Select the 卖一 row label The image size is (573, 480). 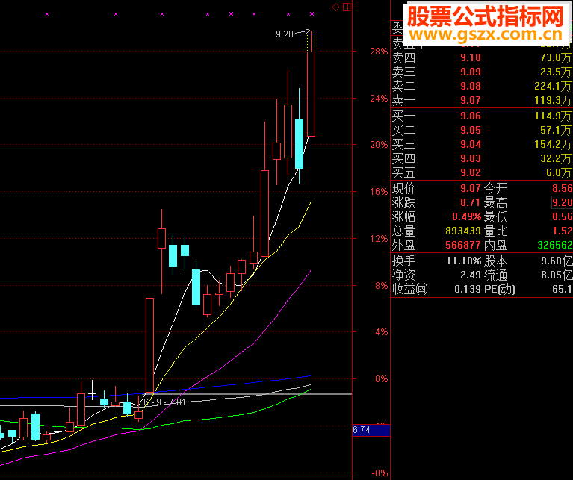point(403,100)
